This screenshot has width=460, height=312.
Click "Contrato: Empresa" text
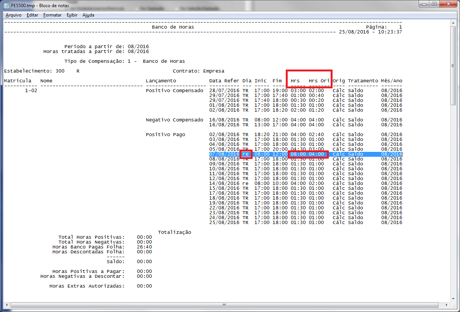198,71
